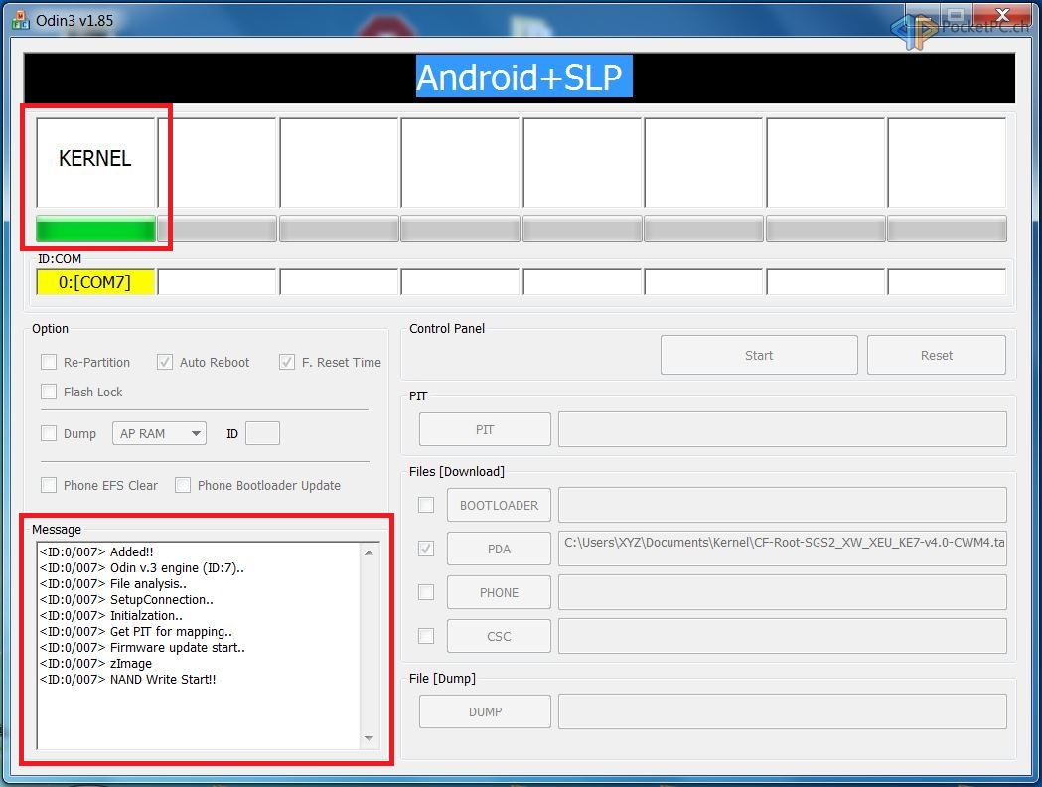Select the 'Odin v.3 engine (ID:7)..' log line

[141, 567]
